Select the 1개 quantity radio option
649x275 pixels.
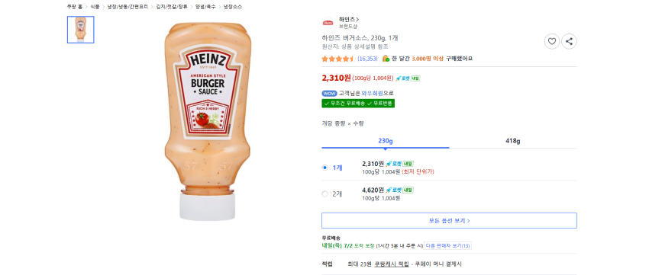coord(324,168)
